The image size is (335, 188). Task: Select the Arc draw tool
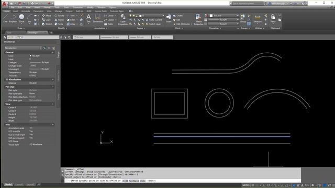tap(29, 18)
